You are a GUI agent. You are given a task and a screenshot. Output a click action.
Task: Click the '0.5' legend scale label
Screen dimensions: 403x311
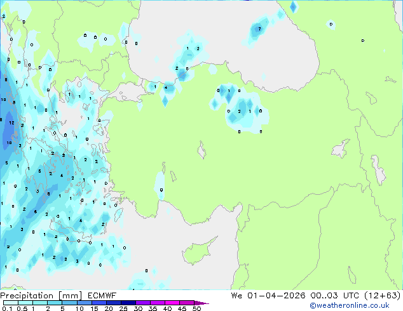click(22, 308)
